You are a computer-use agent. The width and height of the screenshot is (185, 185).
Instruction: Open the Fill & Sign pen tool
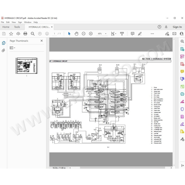[x=182, y=124]
